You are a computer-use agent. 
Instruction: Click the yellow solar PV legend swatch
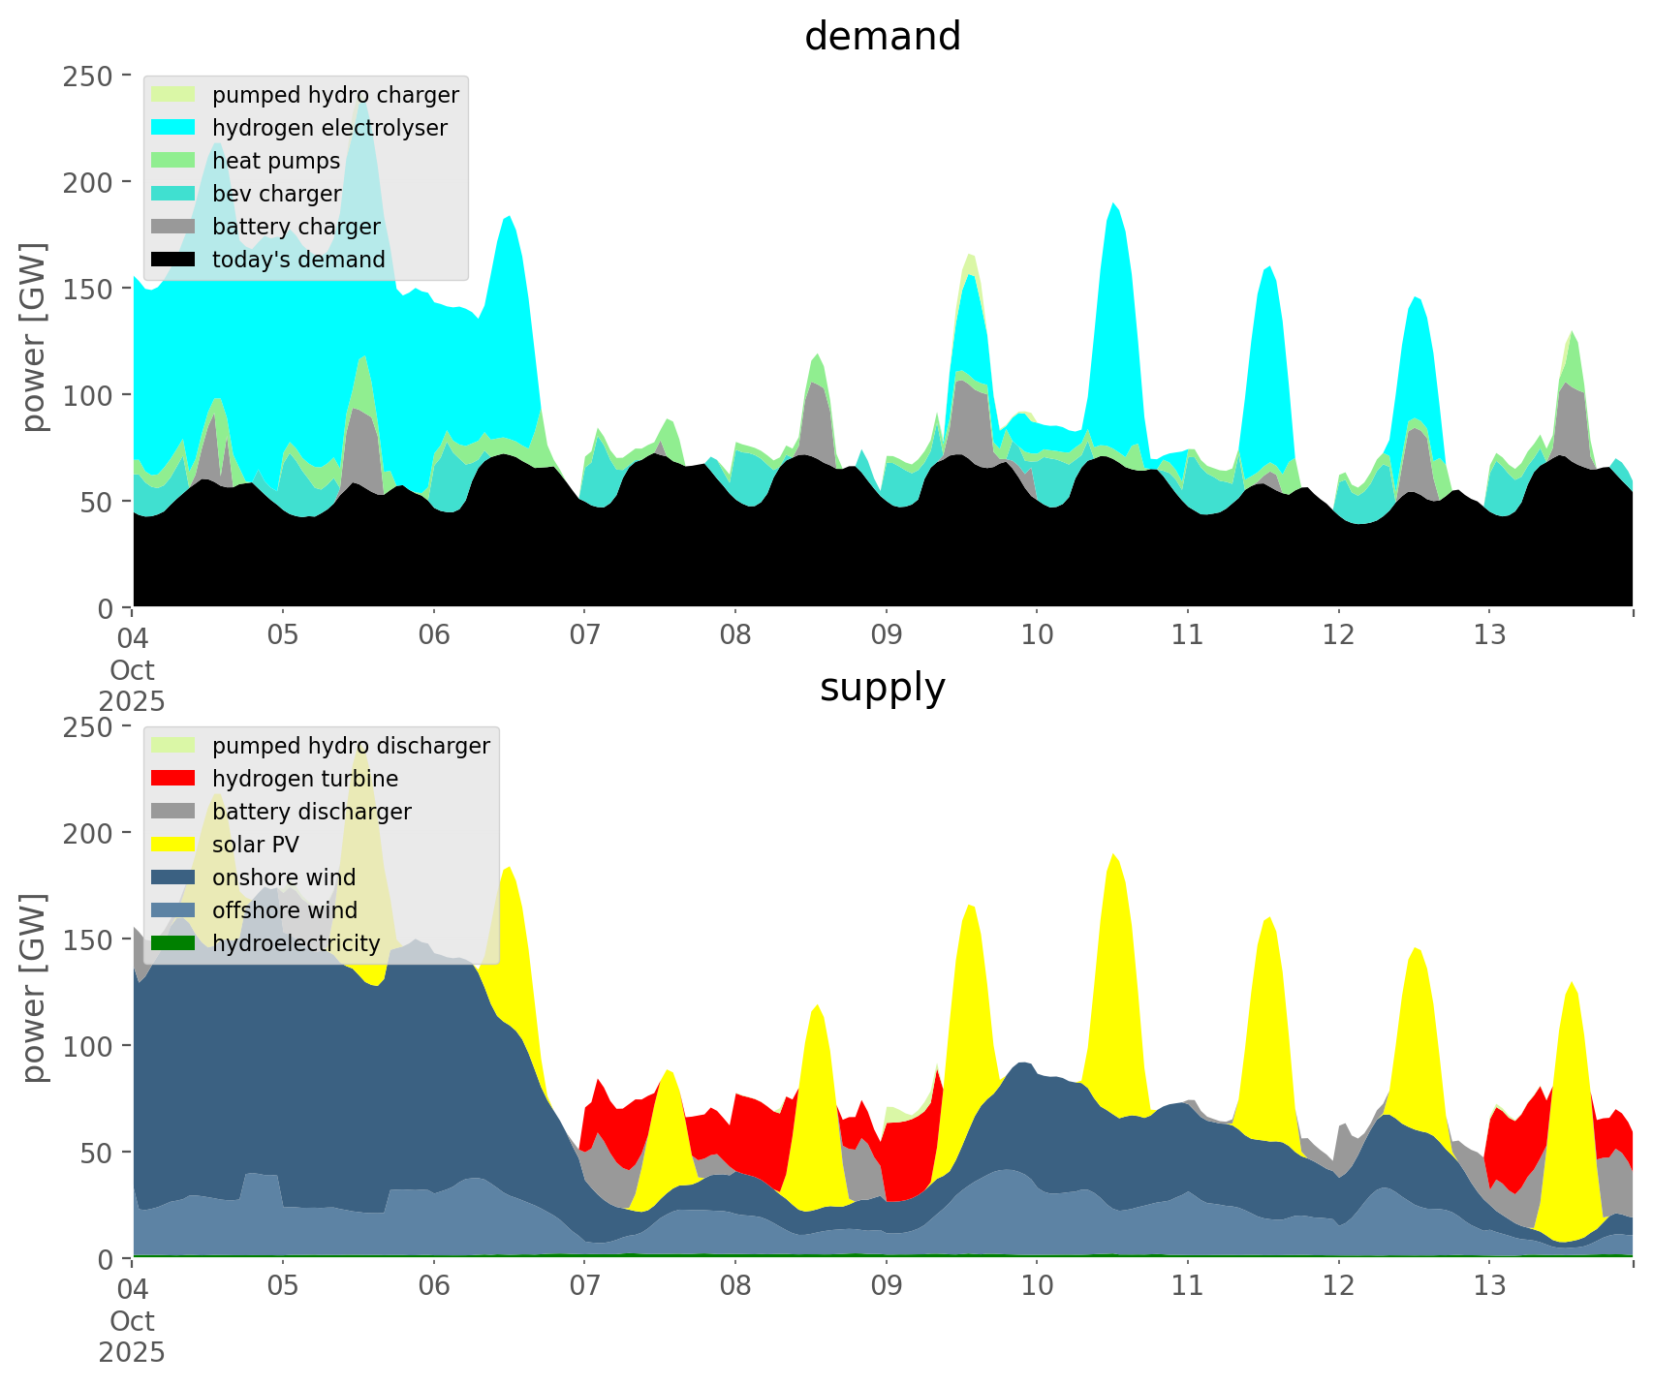pyautogui.click(x=174, y=845)
